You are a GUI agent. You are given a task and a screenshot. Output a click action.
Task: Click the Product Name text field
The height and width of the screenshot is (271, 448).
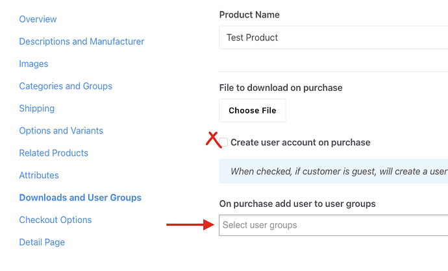332,38
